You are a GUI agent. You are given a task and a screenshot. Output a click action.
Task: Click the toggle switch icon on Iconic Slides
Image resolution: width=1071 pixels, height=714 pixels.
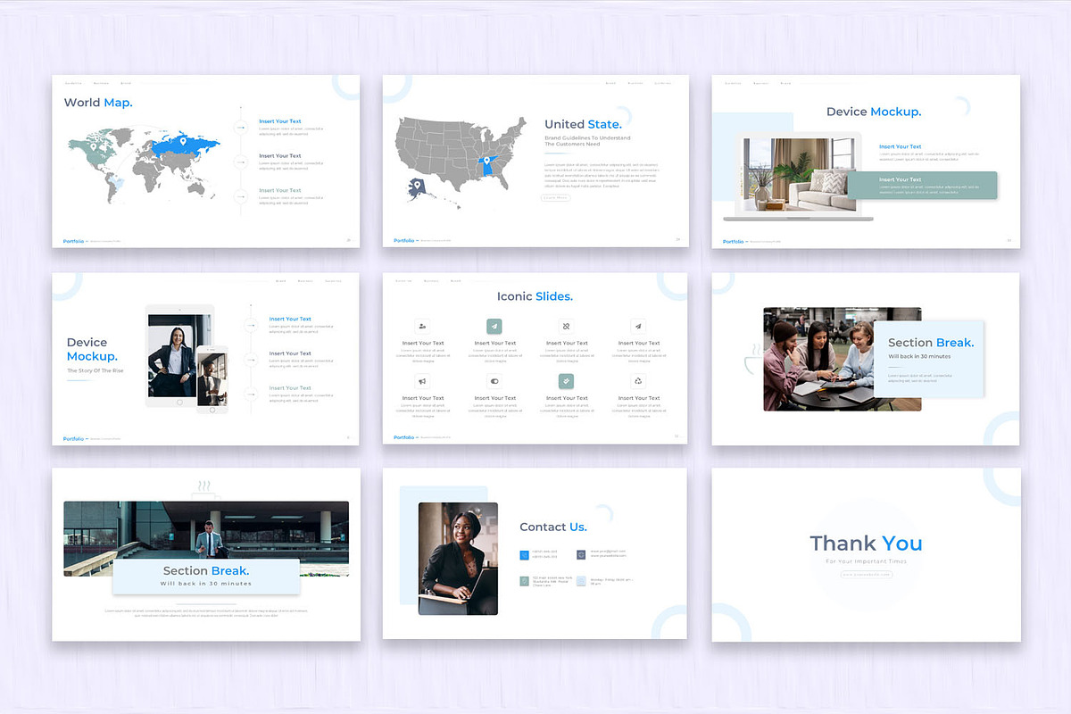(x=494, y=381)
